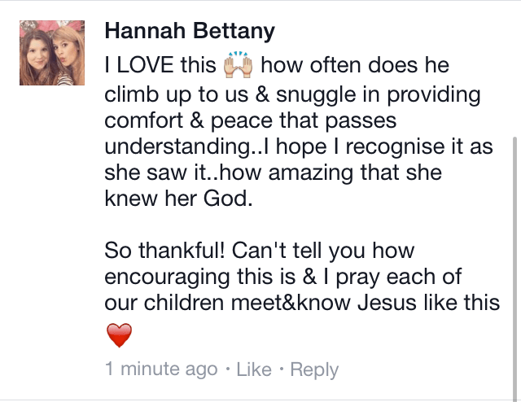Open the "1 minute ago" timestamp
Image resolution: width=521 pixels, height=402 pixels.
click(161, 369)
